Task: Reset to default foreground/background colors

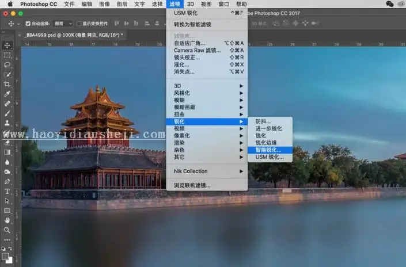Action: (3, 249)
